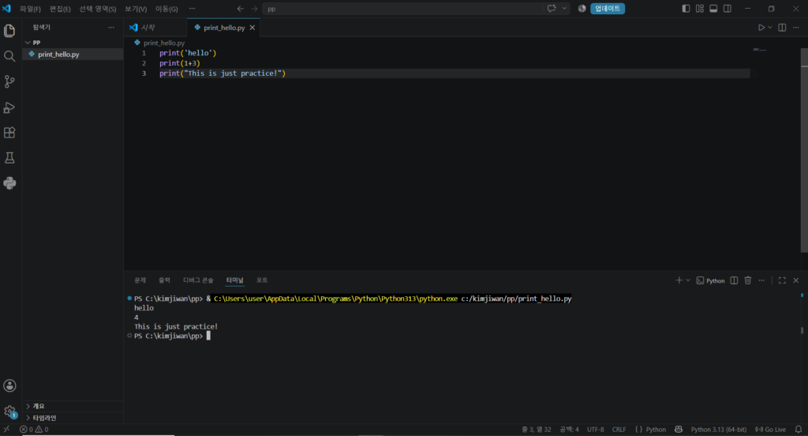Open the Explorer view in activity bar
The width and height of the screenshot is (808, 436).
click(x=9, y=31)
